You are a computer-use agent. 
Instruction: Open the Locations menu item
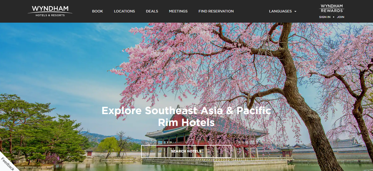pyautogui.click(x=124, y=11)
